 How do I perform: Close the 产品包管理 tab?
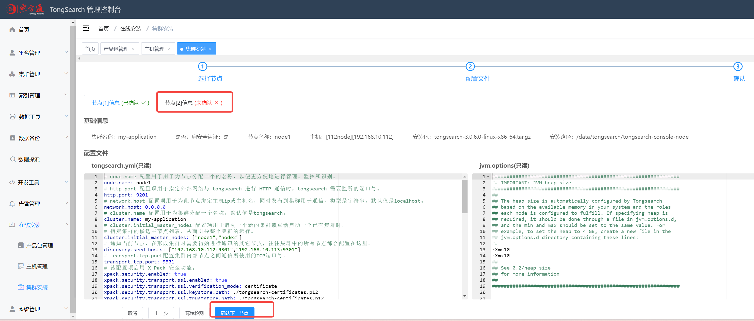[x=133, y=49]
